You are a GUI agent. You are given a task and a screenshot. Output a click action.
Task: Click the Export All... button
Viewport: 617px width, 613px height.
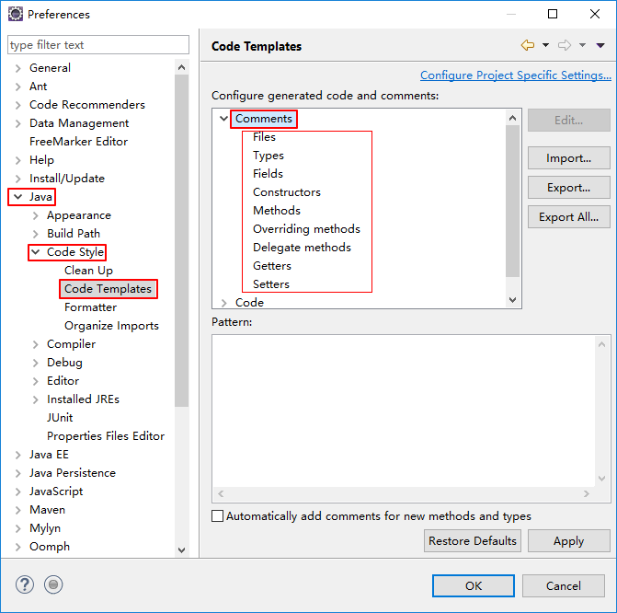click(x=568, y=216)
